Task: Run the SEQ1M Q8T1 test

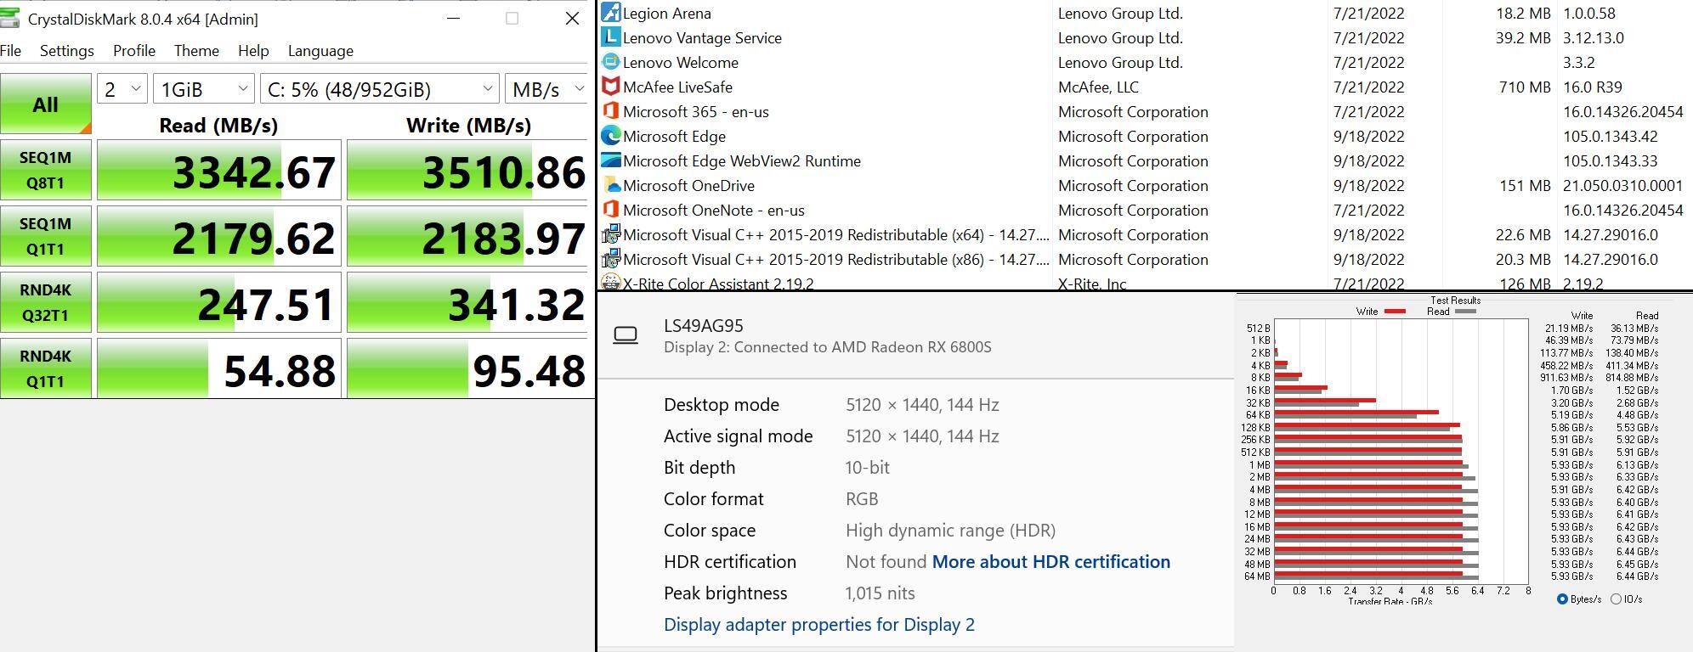Action: click(x=46, y=171)
